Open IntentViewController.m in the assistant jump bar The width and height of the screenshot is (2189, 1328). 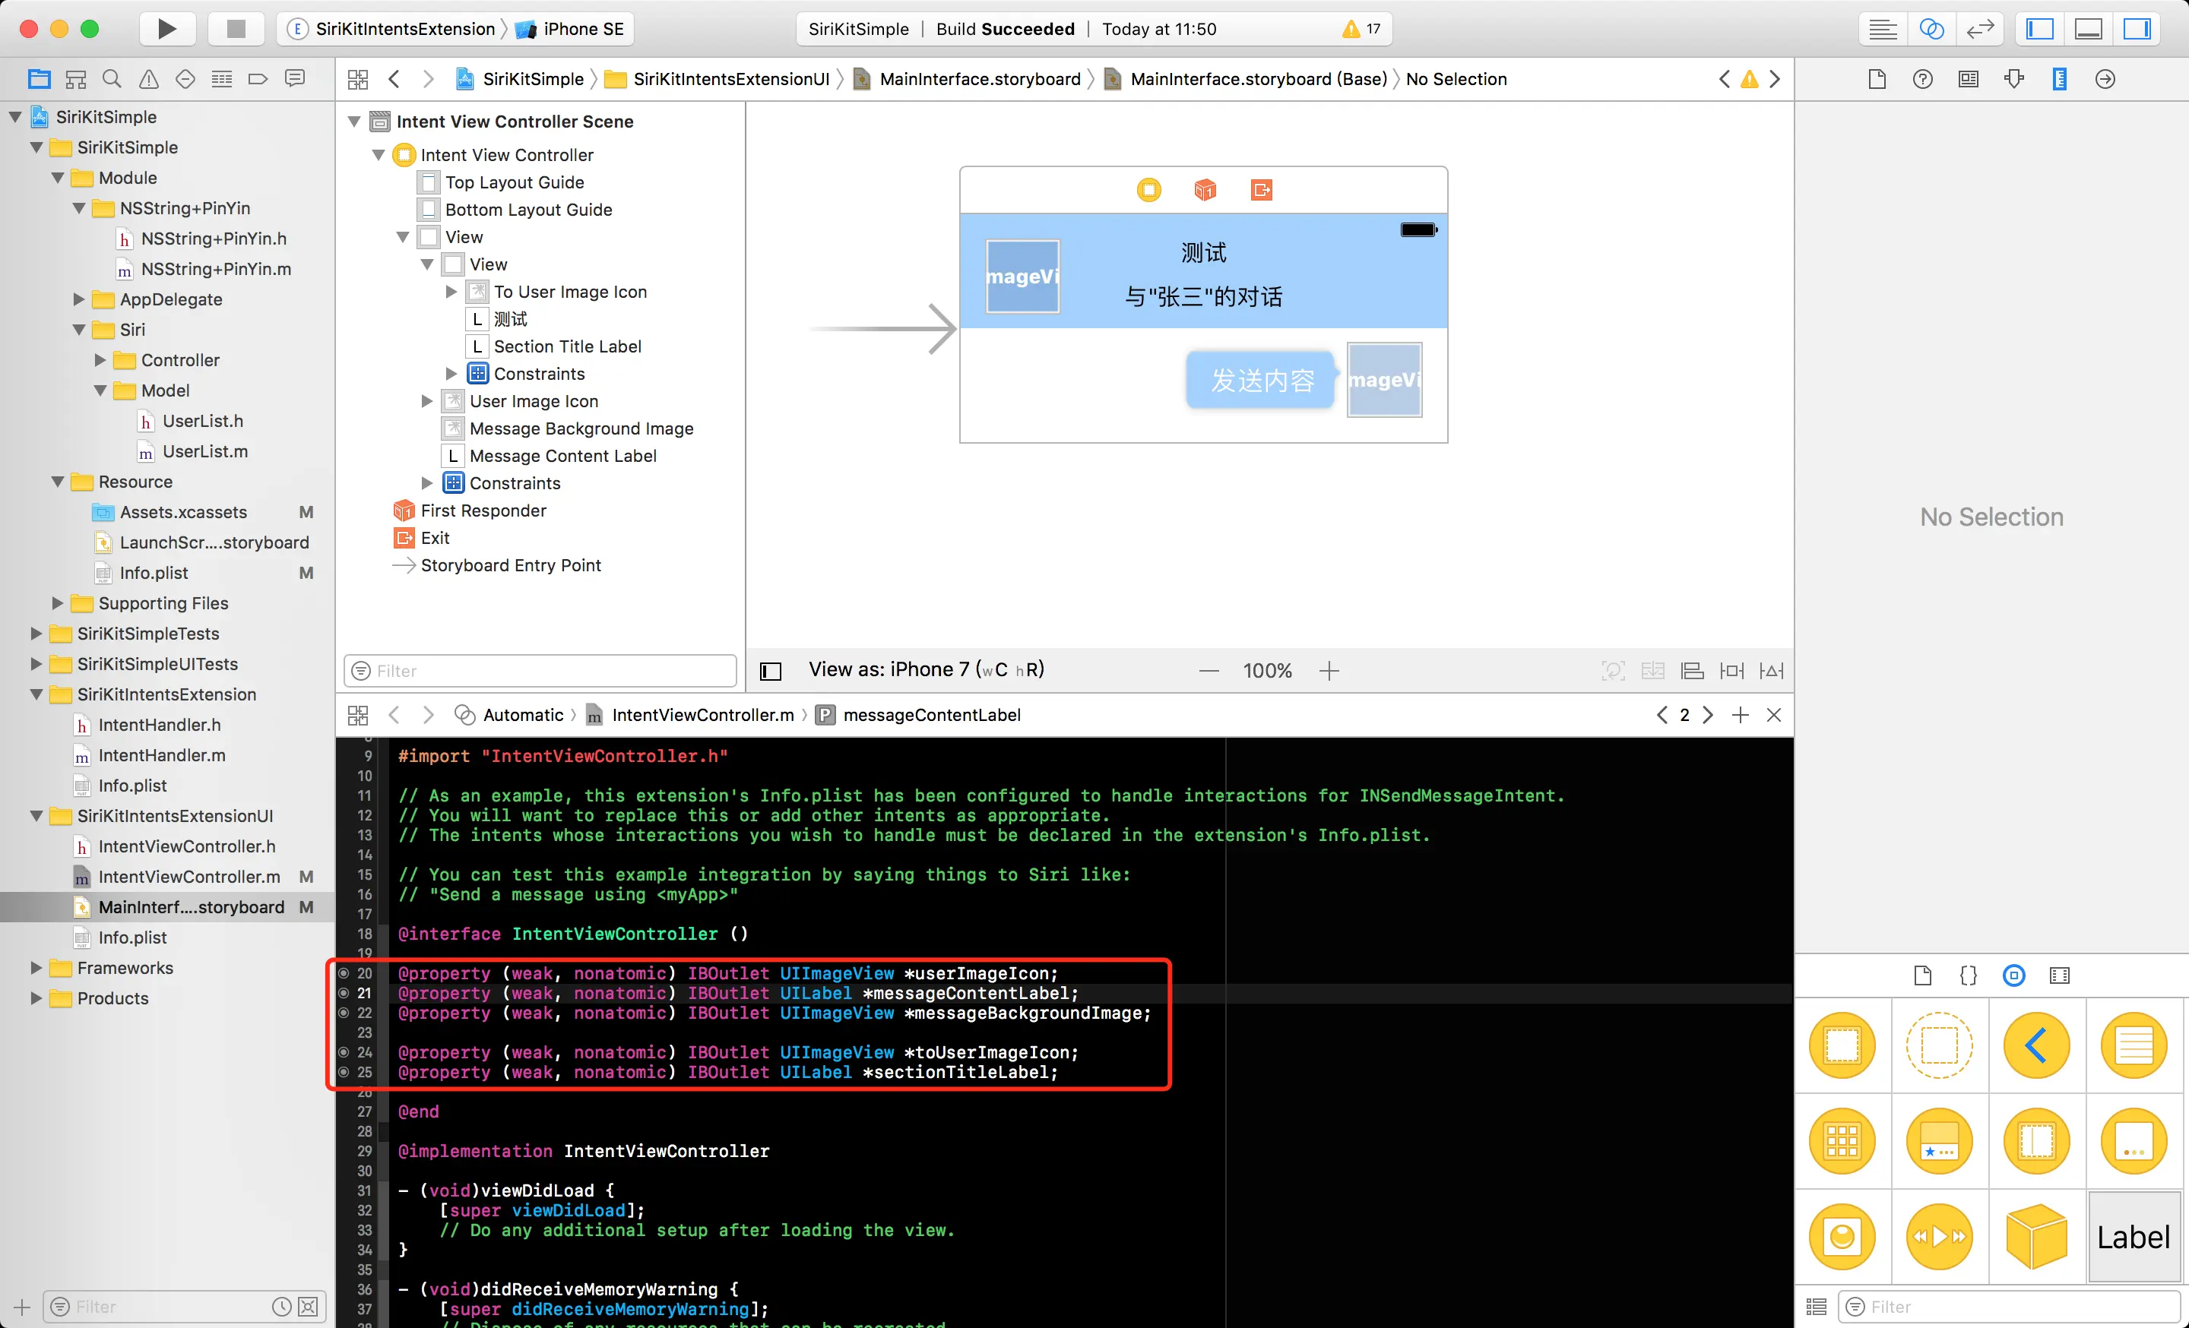702,715
